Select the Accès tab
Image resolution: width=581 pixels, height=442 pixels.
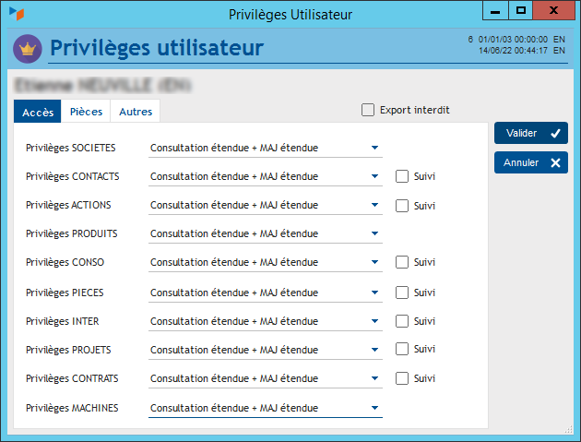(x=38, y=112)
